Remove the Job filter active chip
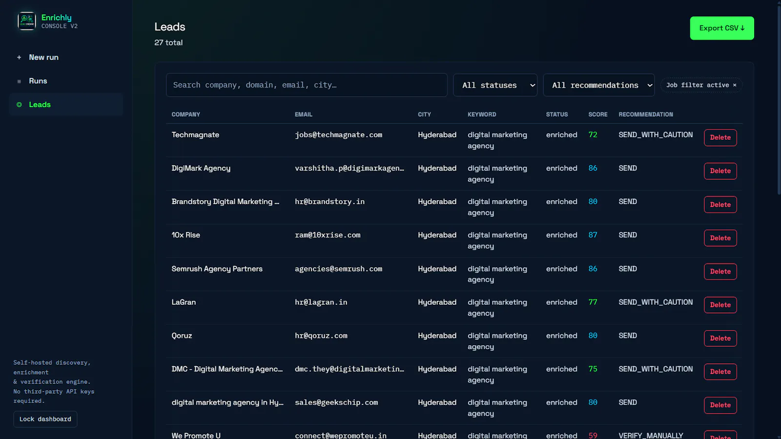The height and width of the screenshot is (439, 781). [735, 85]
